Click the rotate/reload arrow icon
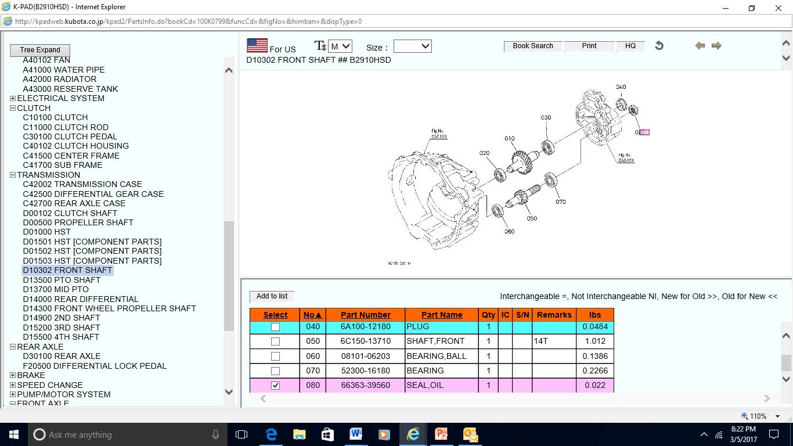The height and width of the screenshot is (446, 793). point(659,45)
